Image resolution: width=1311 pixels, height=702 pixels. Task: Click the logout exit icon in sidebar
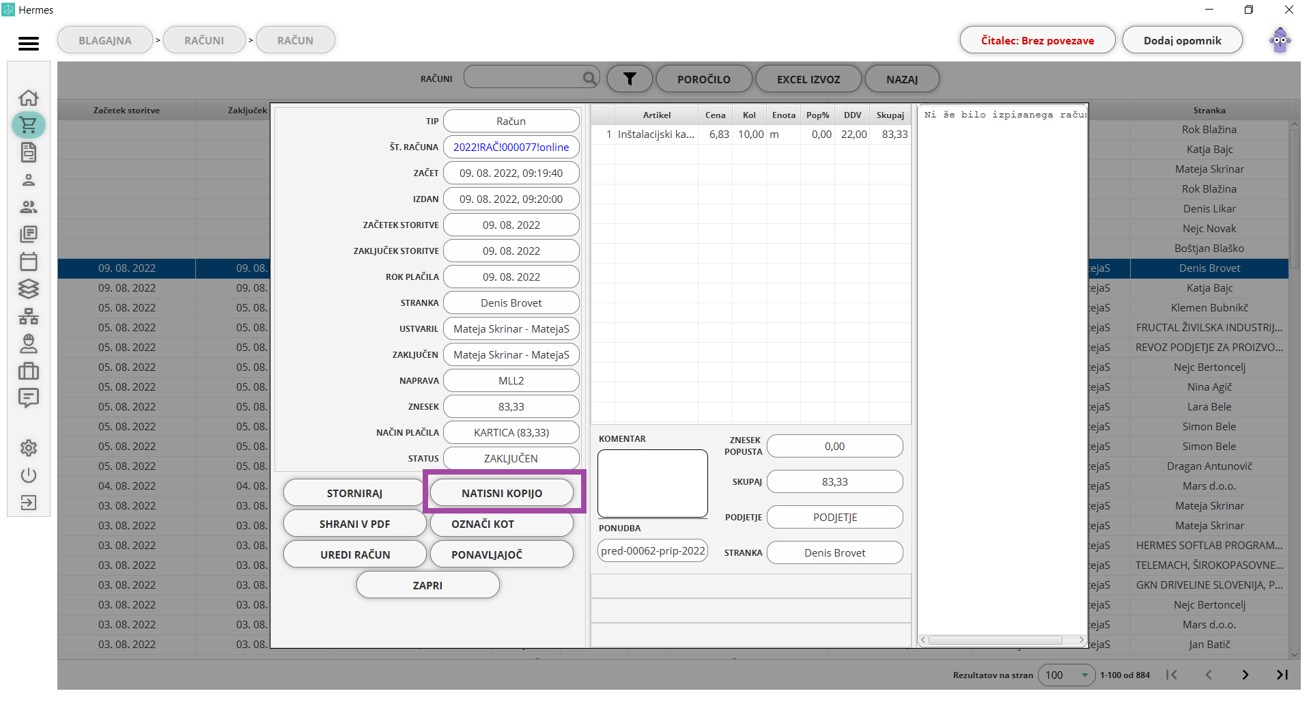pyautogui.click(x=29, y=503)
